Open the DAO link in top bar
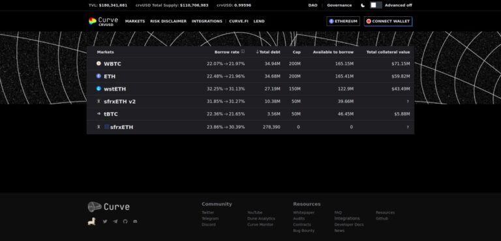501x241 pixels. (x=313, y=5)
